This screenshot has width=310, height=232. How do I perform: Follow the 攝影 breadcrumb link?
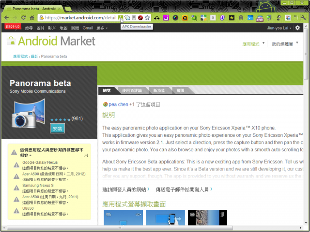(x=34, y=57)
